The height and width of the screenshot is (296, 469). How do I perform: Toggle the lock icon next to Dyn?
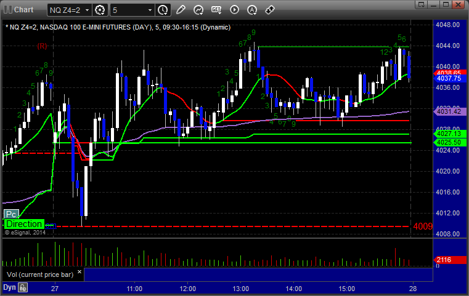[23, 287]
